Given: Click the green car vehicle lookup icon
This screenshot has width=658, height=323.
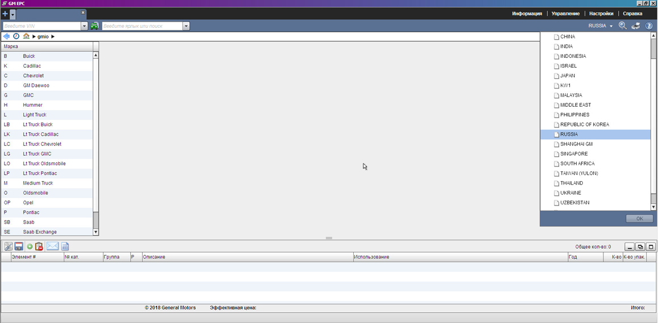Looking at the screenshot, I should (94, 26).
